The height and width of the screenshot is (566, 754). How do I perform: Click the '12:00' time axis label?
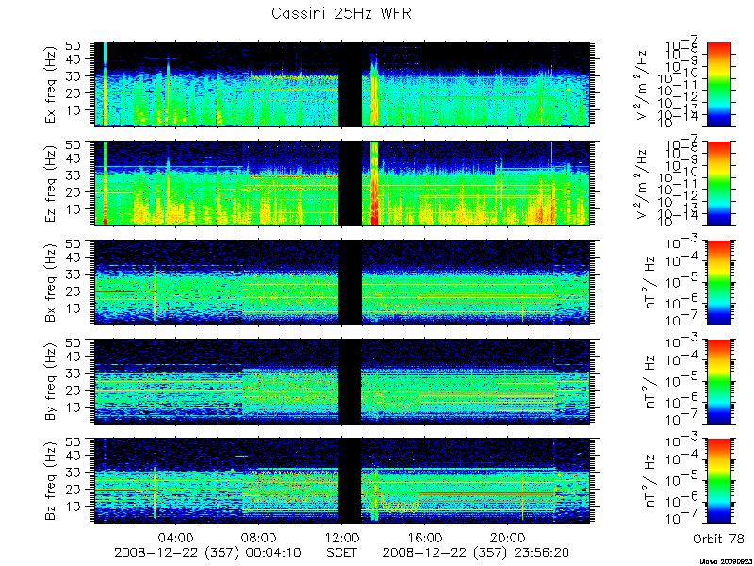click(341, 538)
